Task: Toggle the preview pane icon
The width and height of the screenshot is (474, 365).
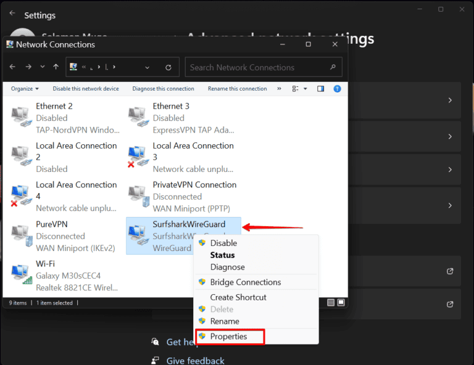Action: click(x=320, y=89)
